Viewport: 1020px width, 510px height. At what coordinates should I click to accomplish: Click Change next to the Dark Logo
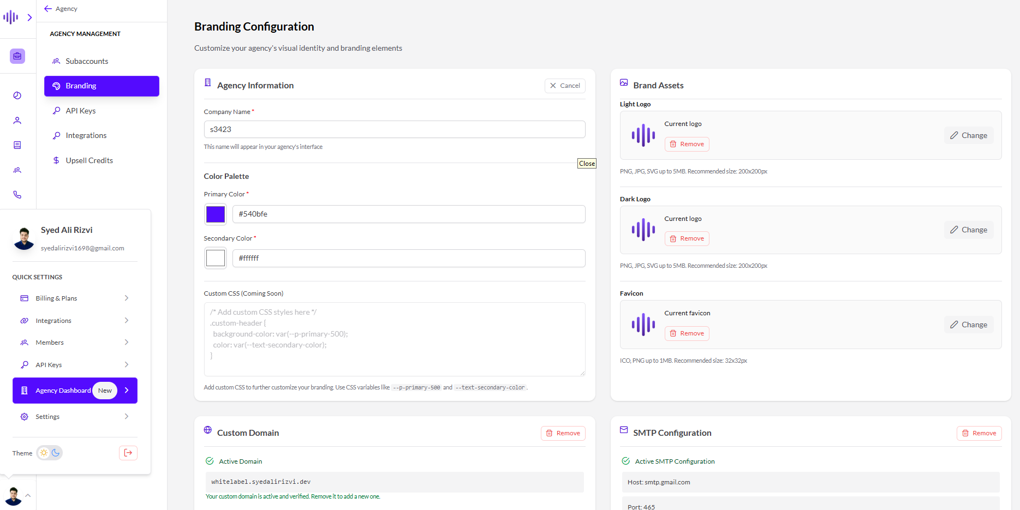(x=969, y=229)
